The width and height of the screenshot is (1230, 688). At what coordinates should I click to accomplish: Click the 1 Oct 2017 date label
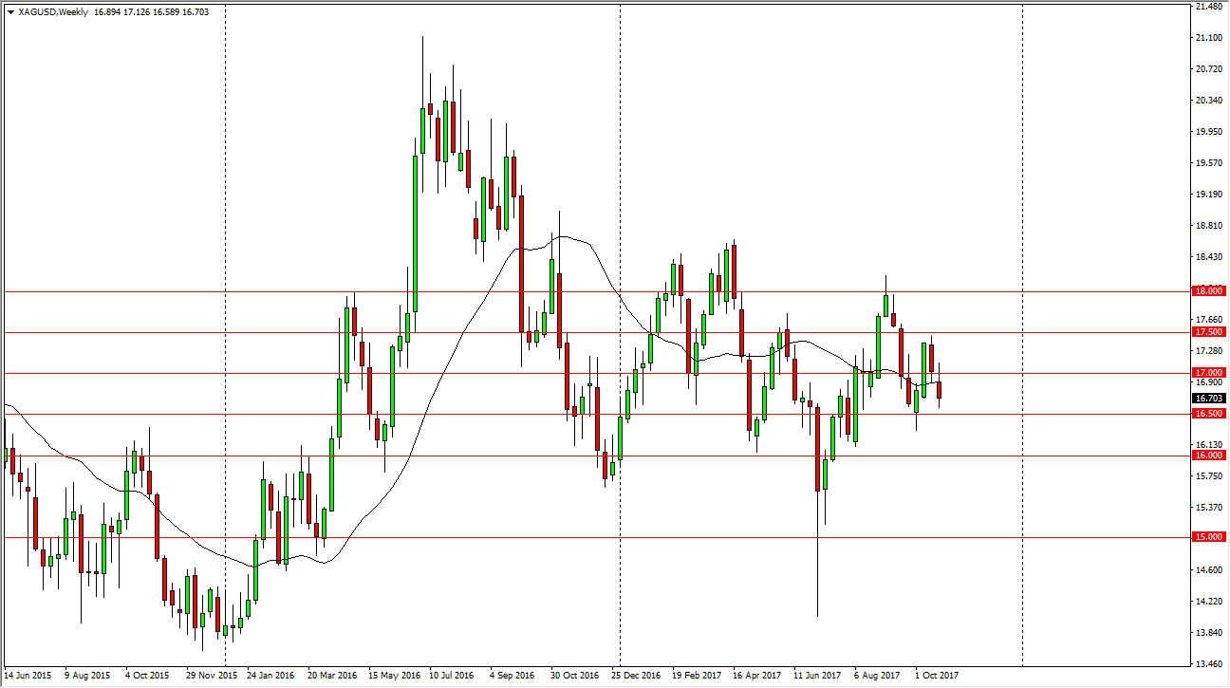[935, 677]
